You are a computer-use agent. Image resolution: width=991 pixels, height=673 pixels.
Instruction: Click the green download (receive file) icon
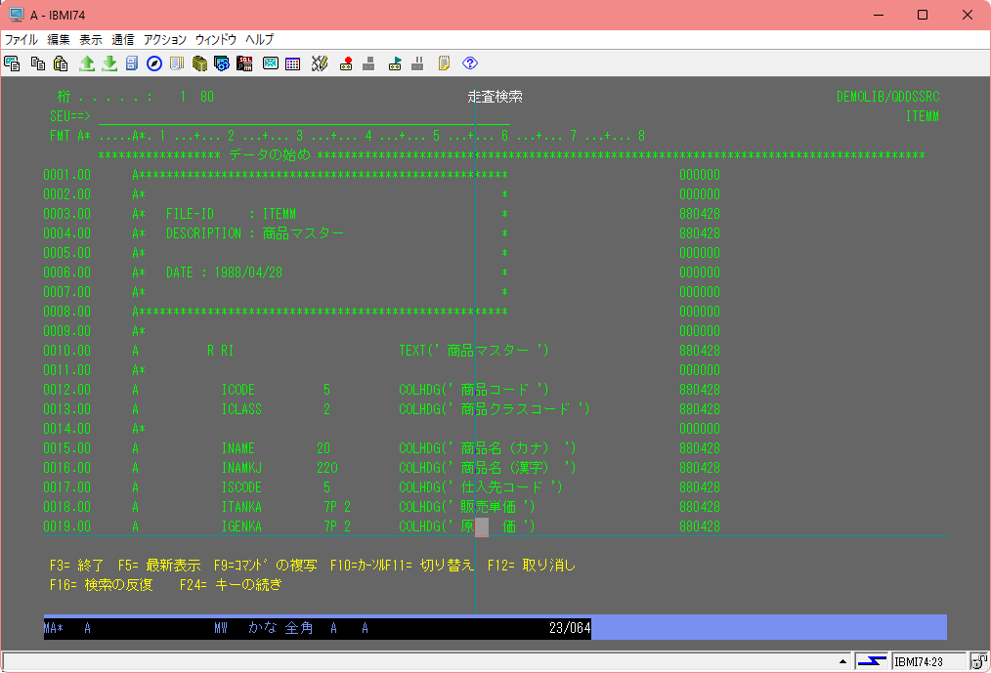click(x=109, y=63)
